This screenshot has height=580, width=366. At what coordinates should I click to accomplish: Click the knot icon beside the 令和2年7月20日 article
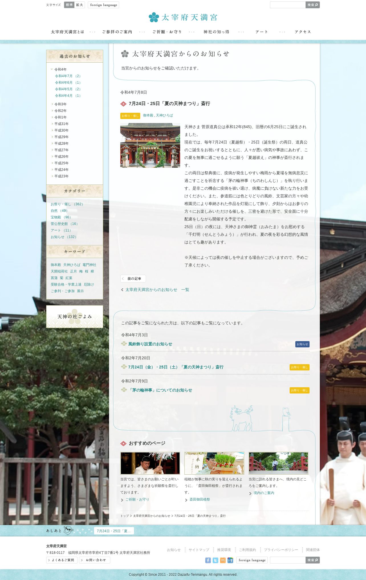click(124, 367)
